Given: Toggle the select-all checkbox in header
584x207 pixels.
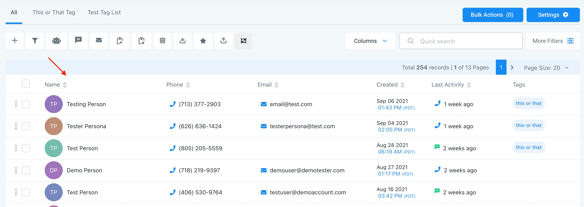Looking at the screenshot, I should (x=26, y=84).
